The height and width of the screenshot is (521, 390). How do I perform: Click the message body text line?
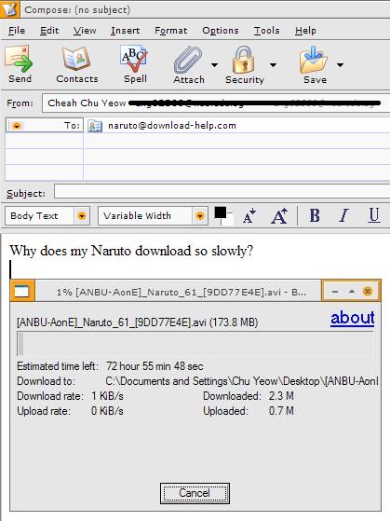click(x=131, y=251)
